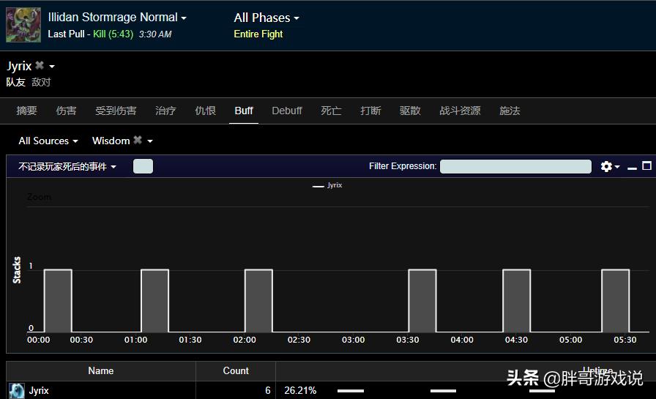
Task: Expand the 不记录玩家死后的事件 dropdown
Action: click(67, 167)
